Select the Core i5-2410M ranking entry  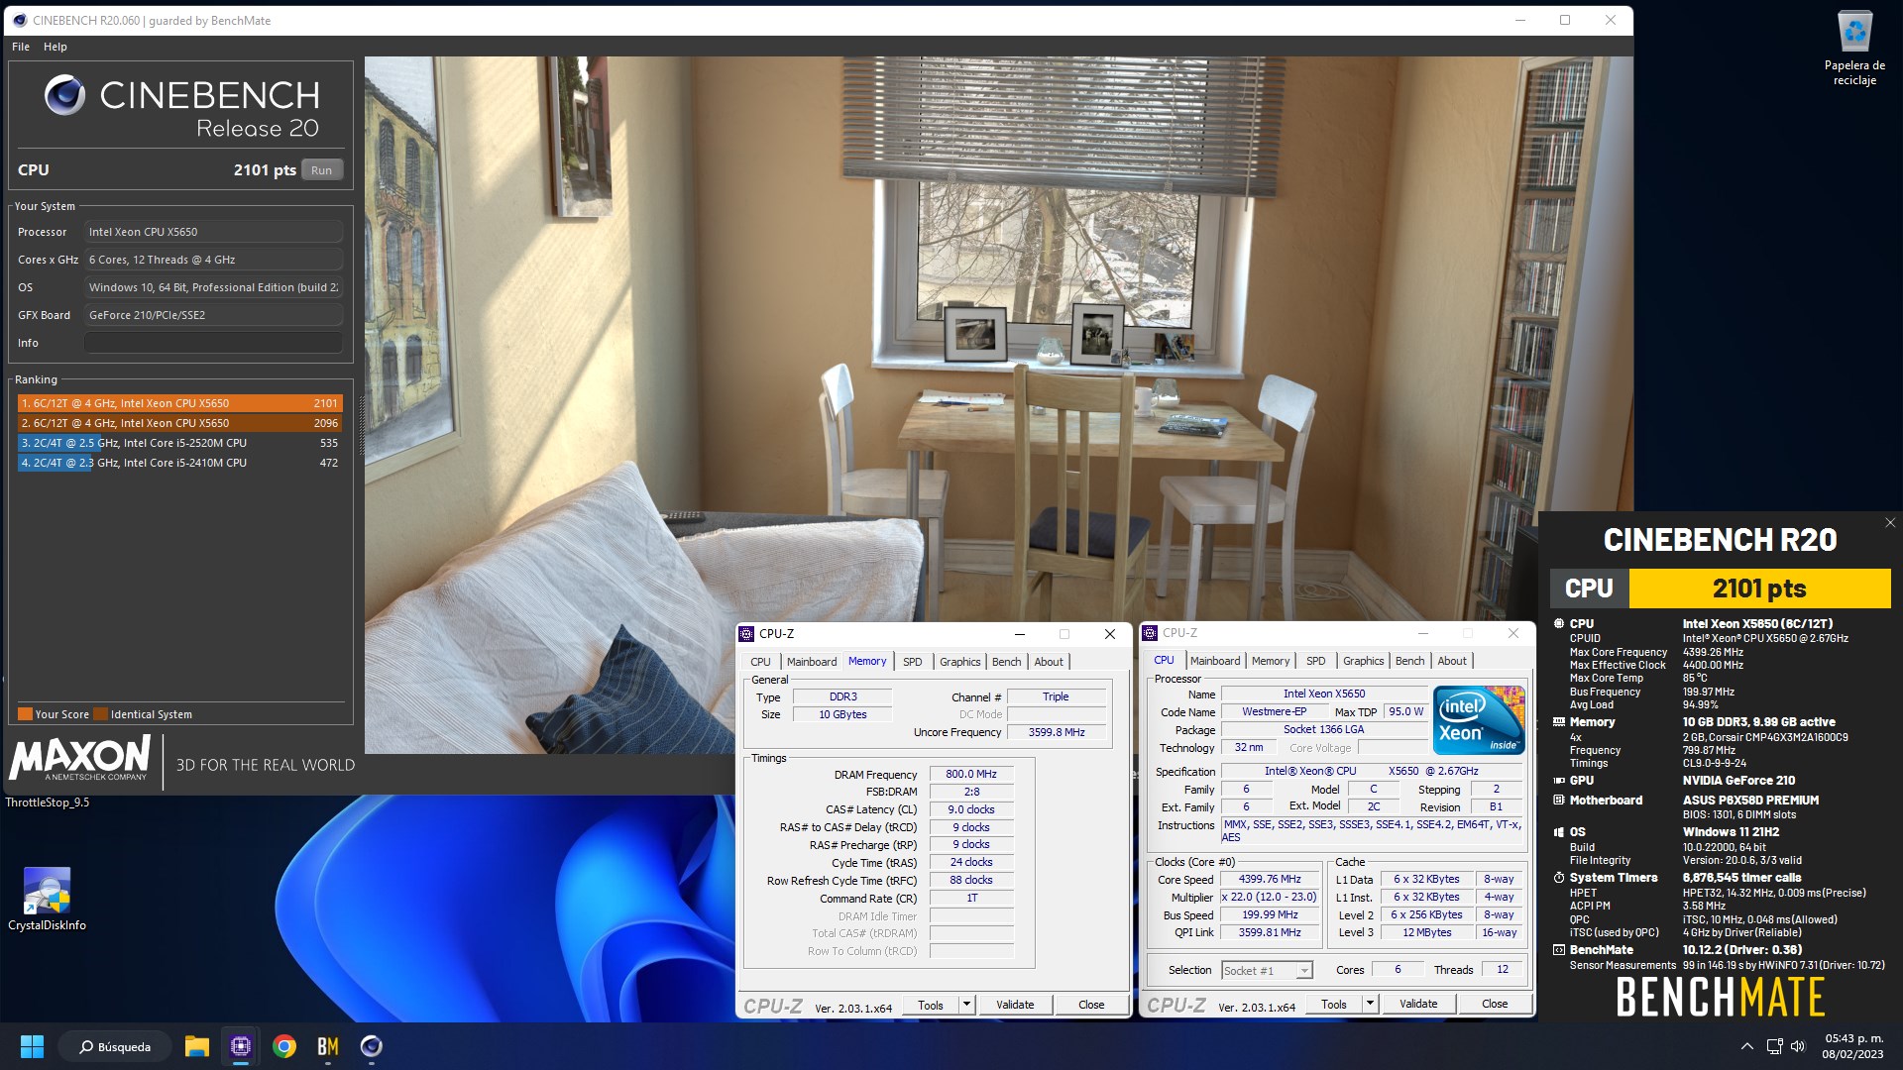click(179, 463)
